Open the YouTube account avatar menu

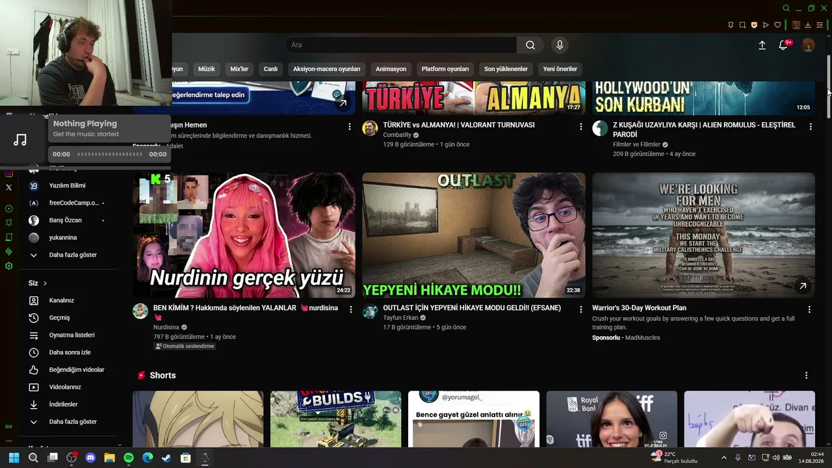[x=809, y=45]
